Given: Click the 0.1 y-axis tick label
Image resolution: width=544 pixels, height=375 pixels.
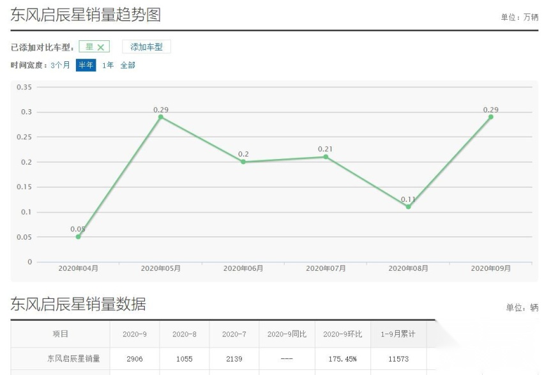Looking at the screenshot, I should [x=26, y=212].
